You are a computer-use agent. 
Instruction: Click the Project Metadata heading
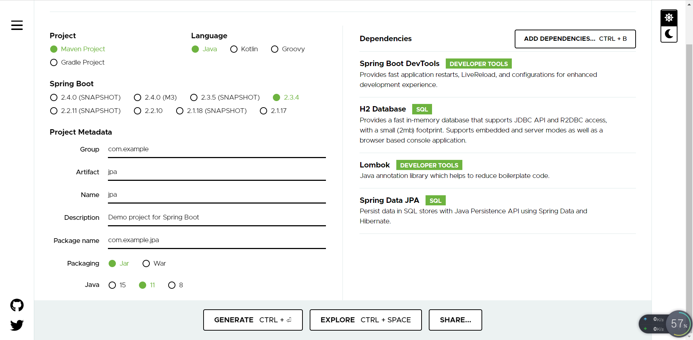(81, 132)
